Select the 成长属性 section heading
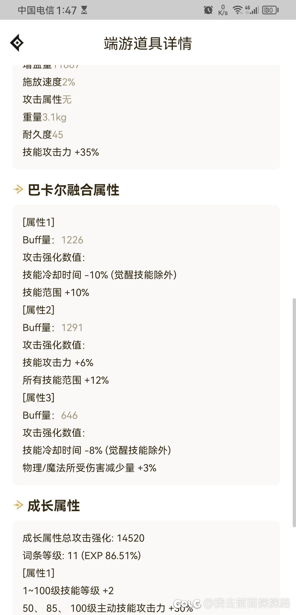The height and width of the screenshot is (615, 296). tap(54, 505)
